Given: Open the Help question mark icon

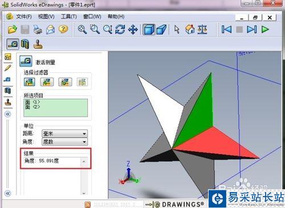Looking at the screenshot, I should (x=63, y=30).
